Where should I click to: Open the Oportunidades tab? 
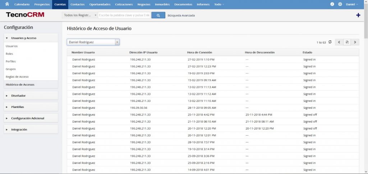click(100, 4)
